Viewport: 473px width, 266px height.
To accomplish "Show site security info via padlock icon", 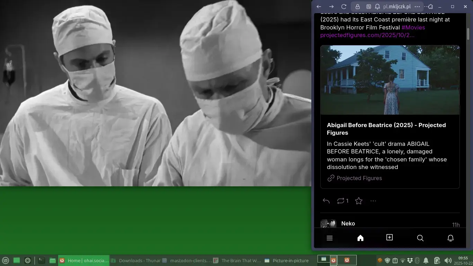I will (358, 7).
